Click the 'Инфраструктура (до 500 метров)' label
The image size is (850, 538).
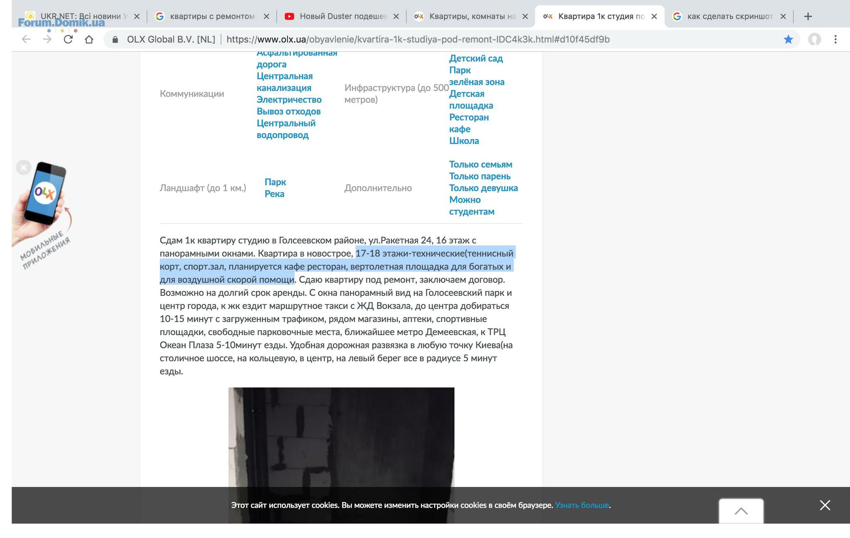[397, 94]
